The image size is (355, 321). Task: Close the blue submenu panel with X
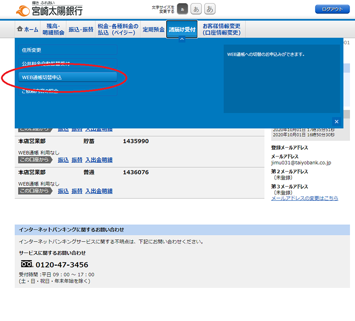[336, 121]
